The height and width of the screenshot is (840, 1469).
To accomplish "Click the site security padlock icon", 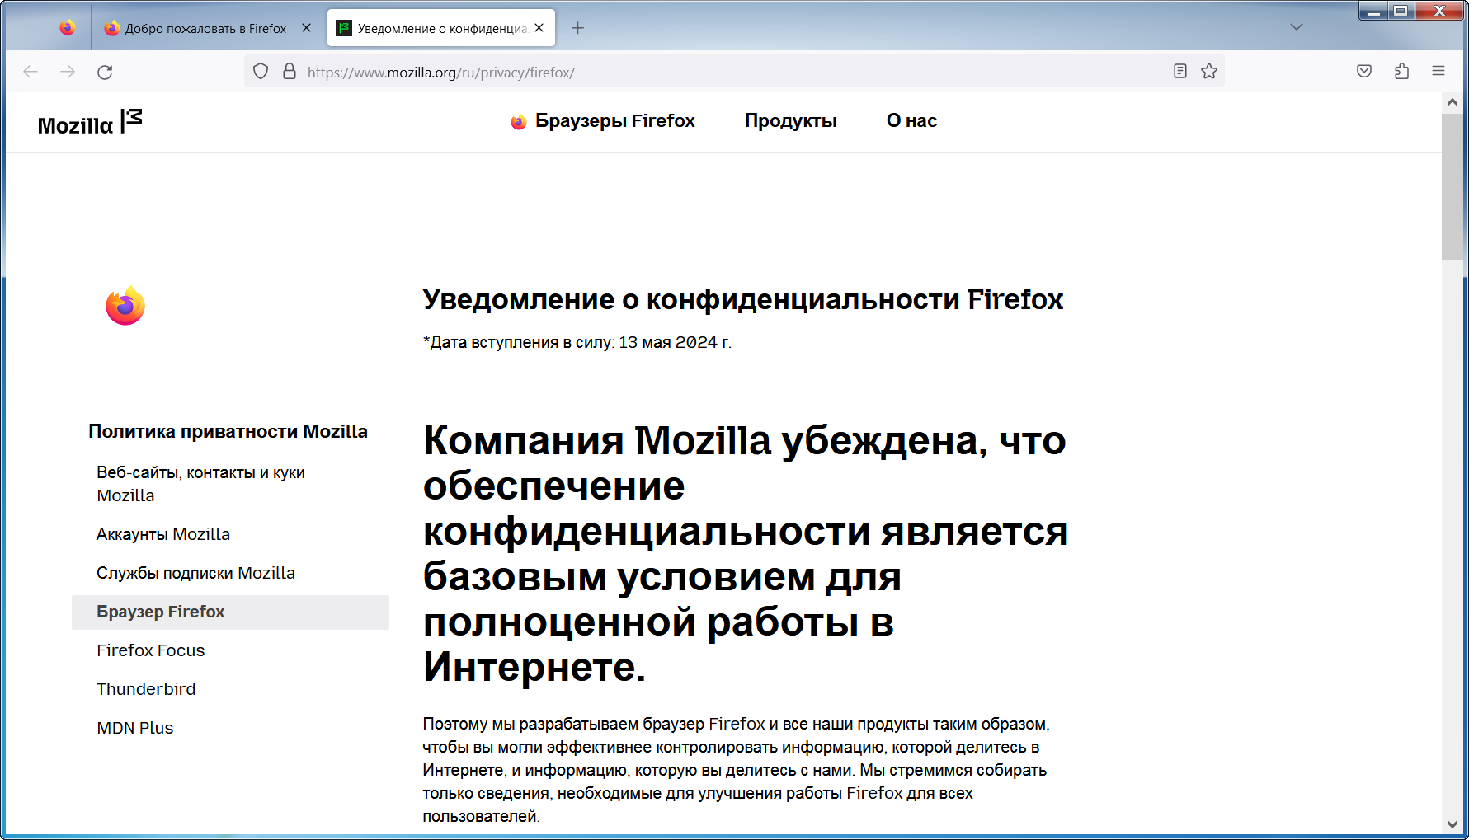I will [290, 72].
